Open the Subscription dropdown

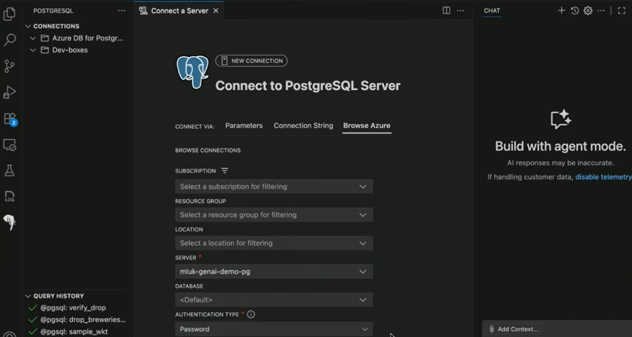274,187
